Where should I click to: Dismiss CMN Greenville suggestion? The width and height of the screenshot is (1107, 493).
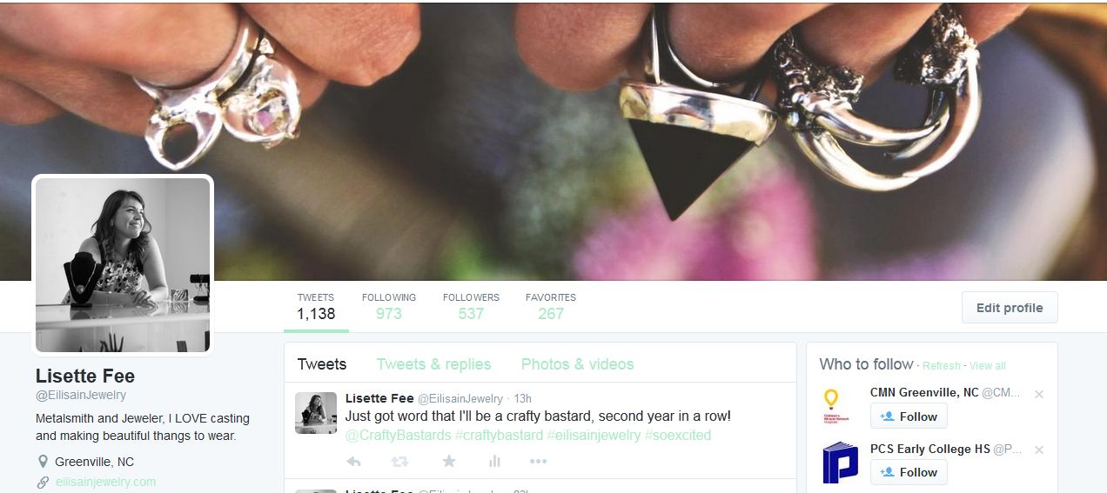click(1038, 394)
